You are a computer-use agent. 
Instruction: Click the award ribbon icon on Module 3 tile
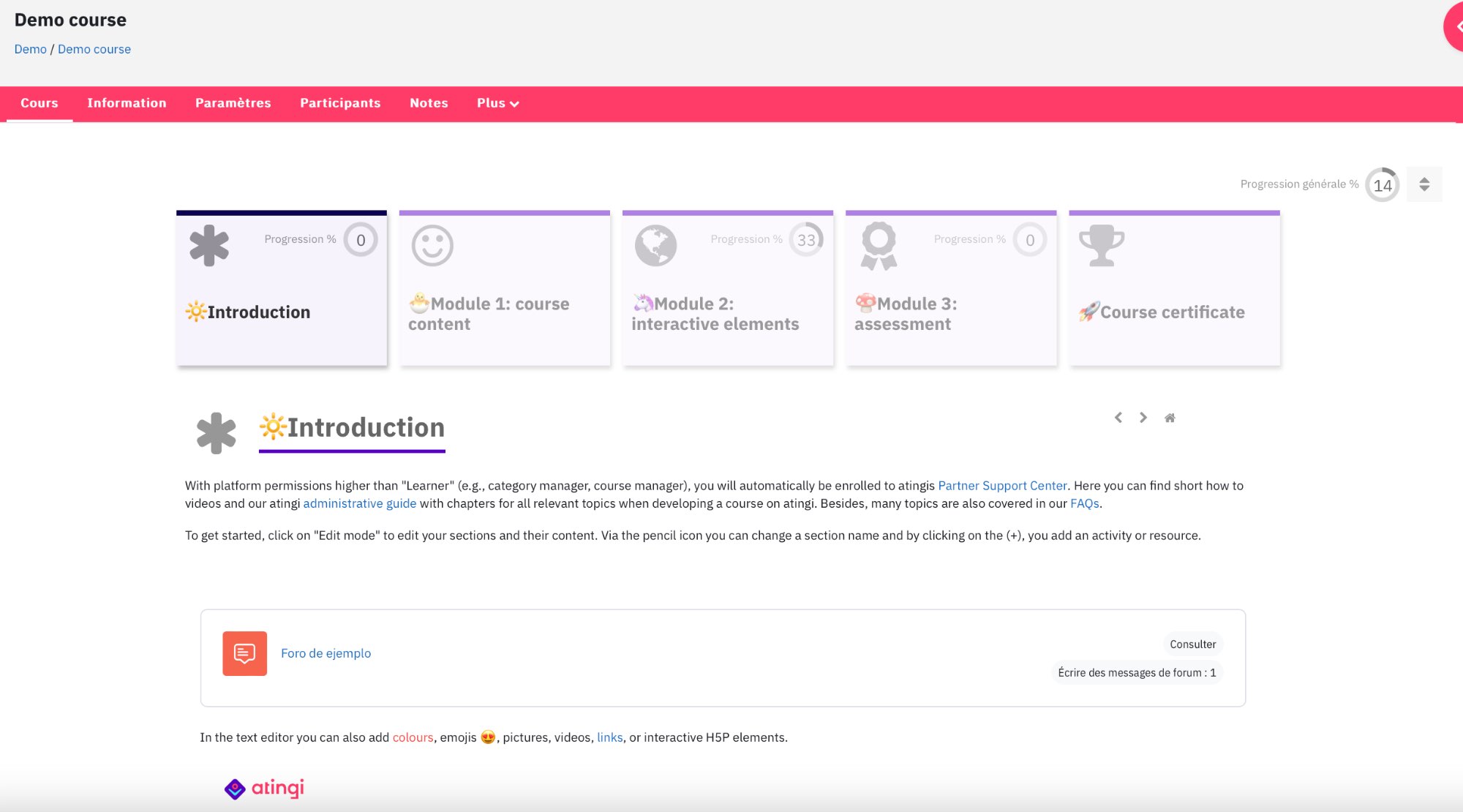click(x=879, y=246)
